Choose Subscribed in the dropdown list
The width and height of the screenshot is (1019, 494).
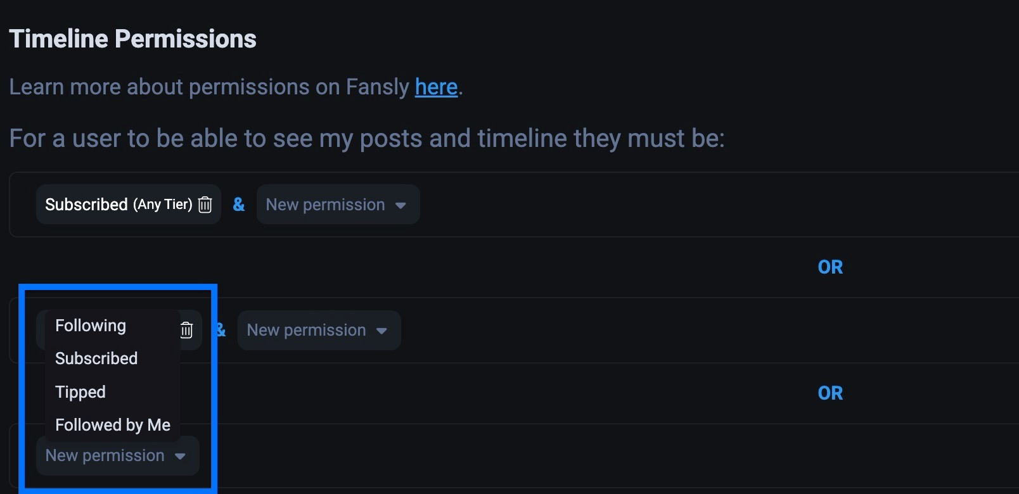[96, 358]
